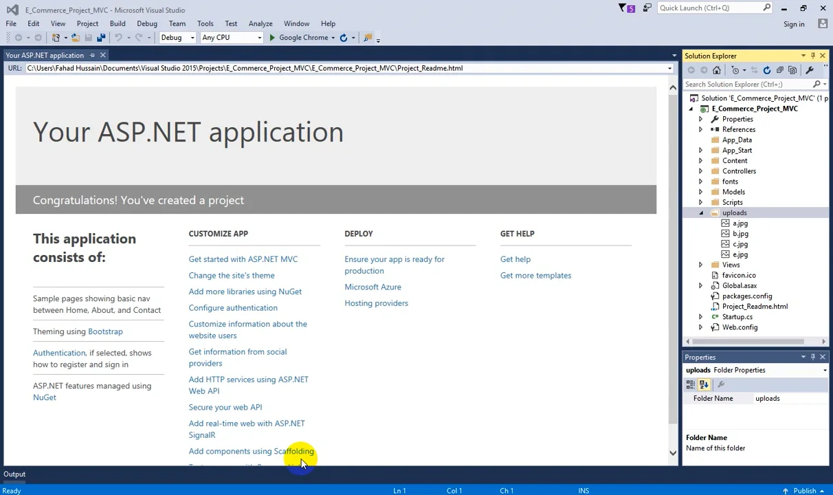Image resolution: width=833 pixels, height=495 pixels.
Task: Click Change the site's theme link
Action: (232, 276)
